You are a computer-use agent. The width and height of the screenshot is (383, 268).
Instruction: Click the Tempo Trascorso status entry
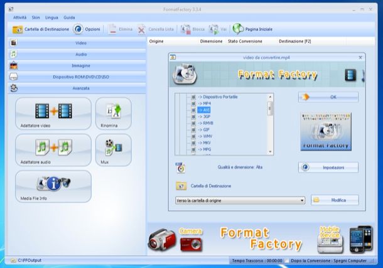[257, 260]
